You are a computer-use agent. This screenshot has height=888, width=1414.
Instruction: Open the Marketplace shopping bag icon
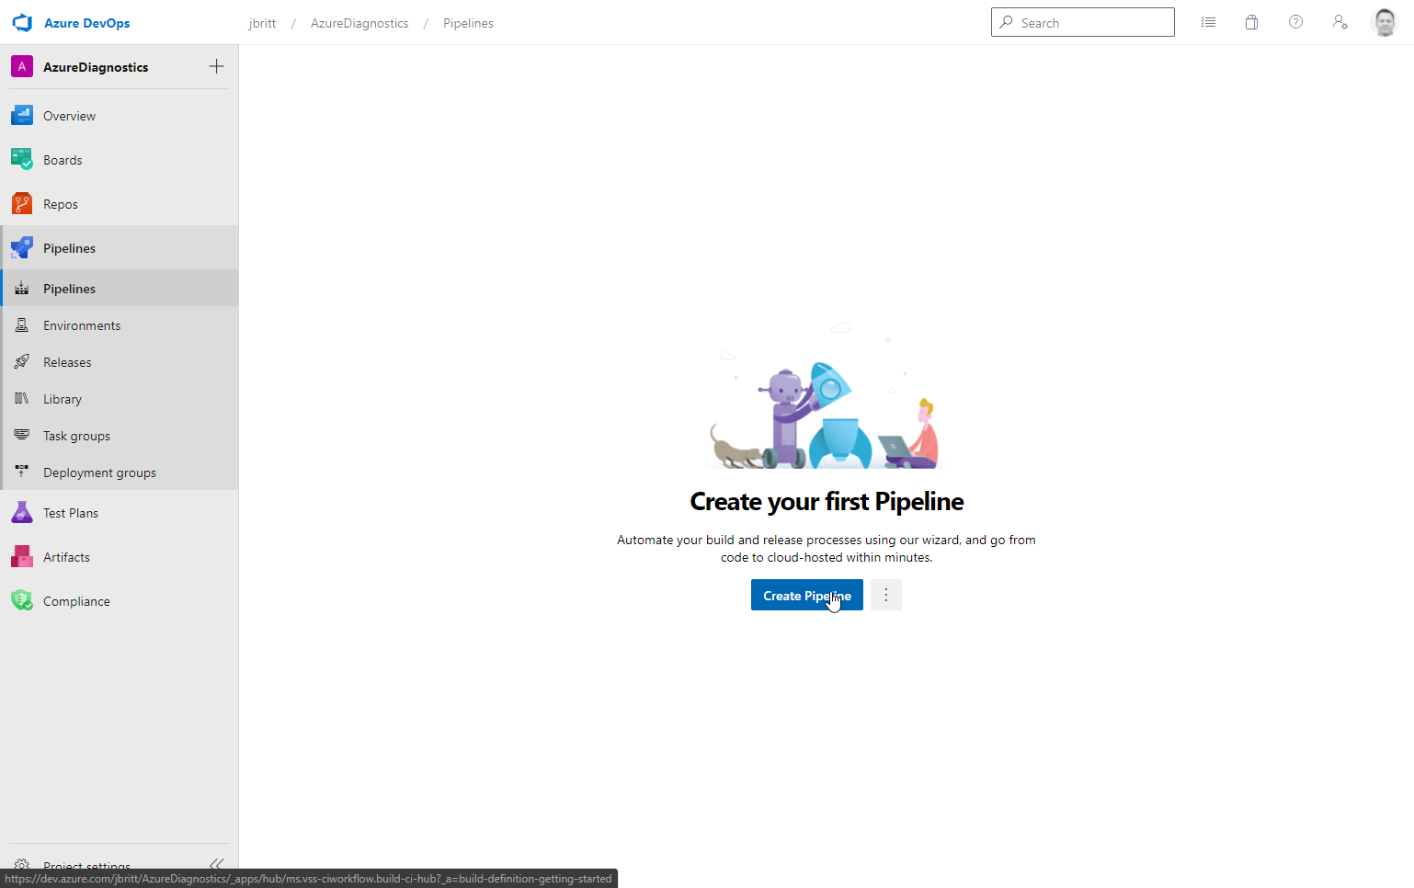click(1251, 22)
